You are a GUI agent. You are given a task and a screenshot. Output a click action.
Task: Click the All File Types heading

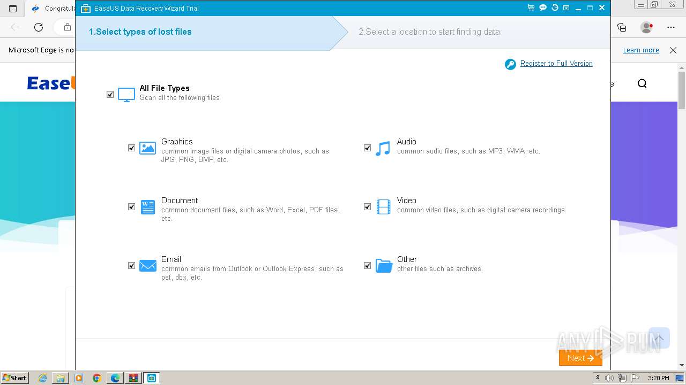165,88
